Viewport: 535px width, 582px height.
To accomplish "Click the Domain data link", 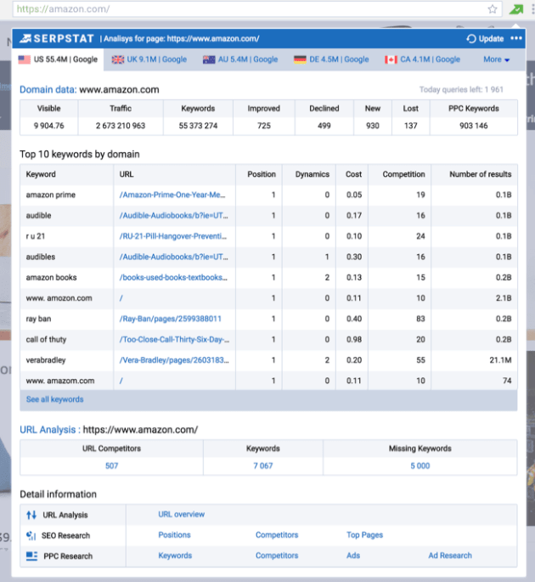I will click(48, 90).
